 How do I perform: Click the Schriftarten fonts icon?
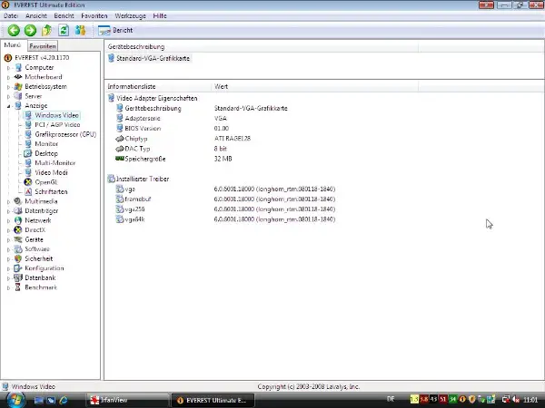tap(28, 191)
